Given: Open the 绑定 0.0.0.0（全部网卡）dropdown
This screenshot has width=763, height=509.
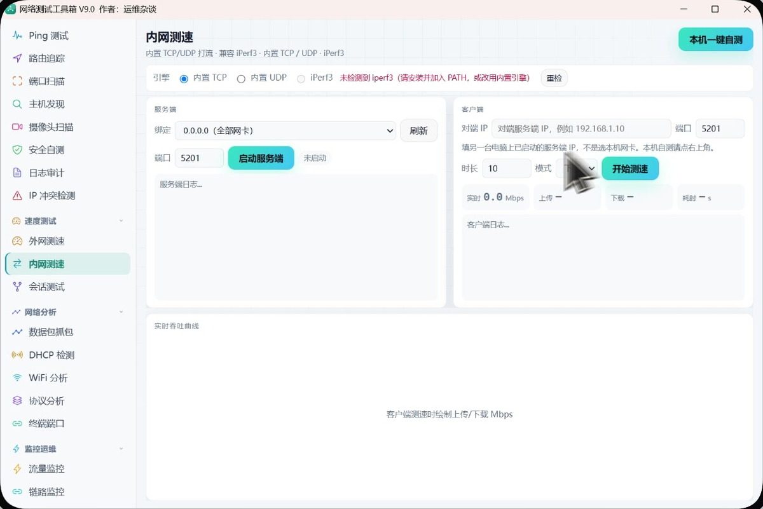Looking at the screenshot, I should [x=285, y=131].
